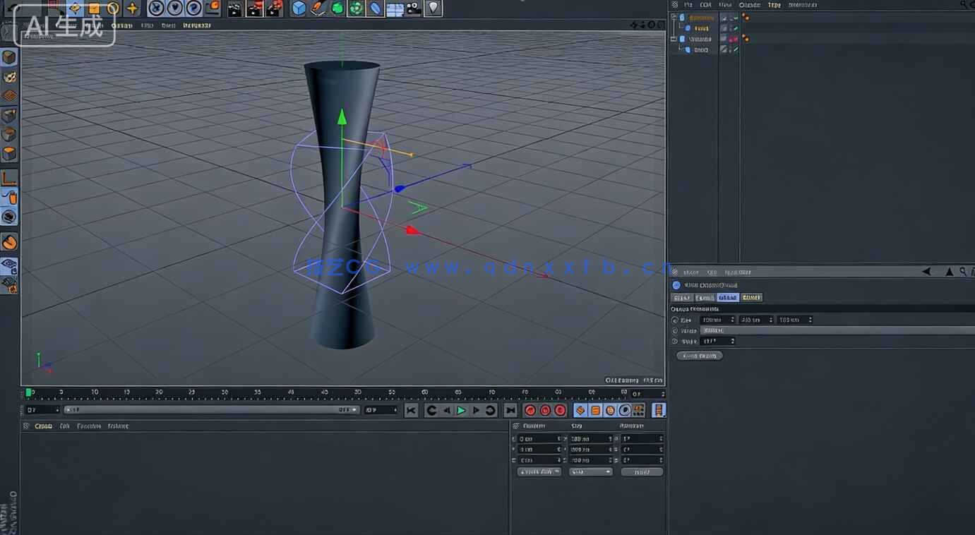This screenshot has width=975, height=535.
Task: Select the Cube primitive tool in the toolbar
Action: click(298, 8)
